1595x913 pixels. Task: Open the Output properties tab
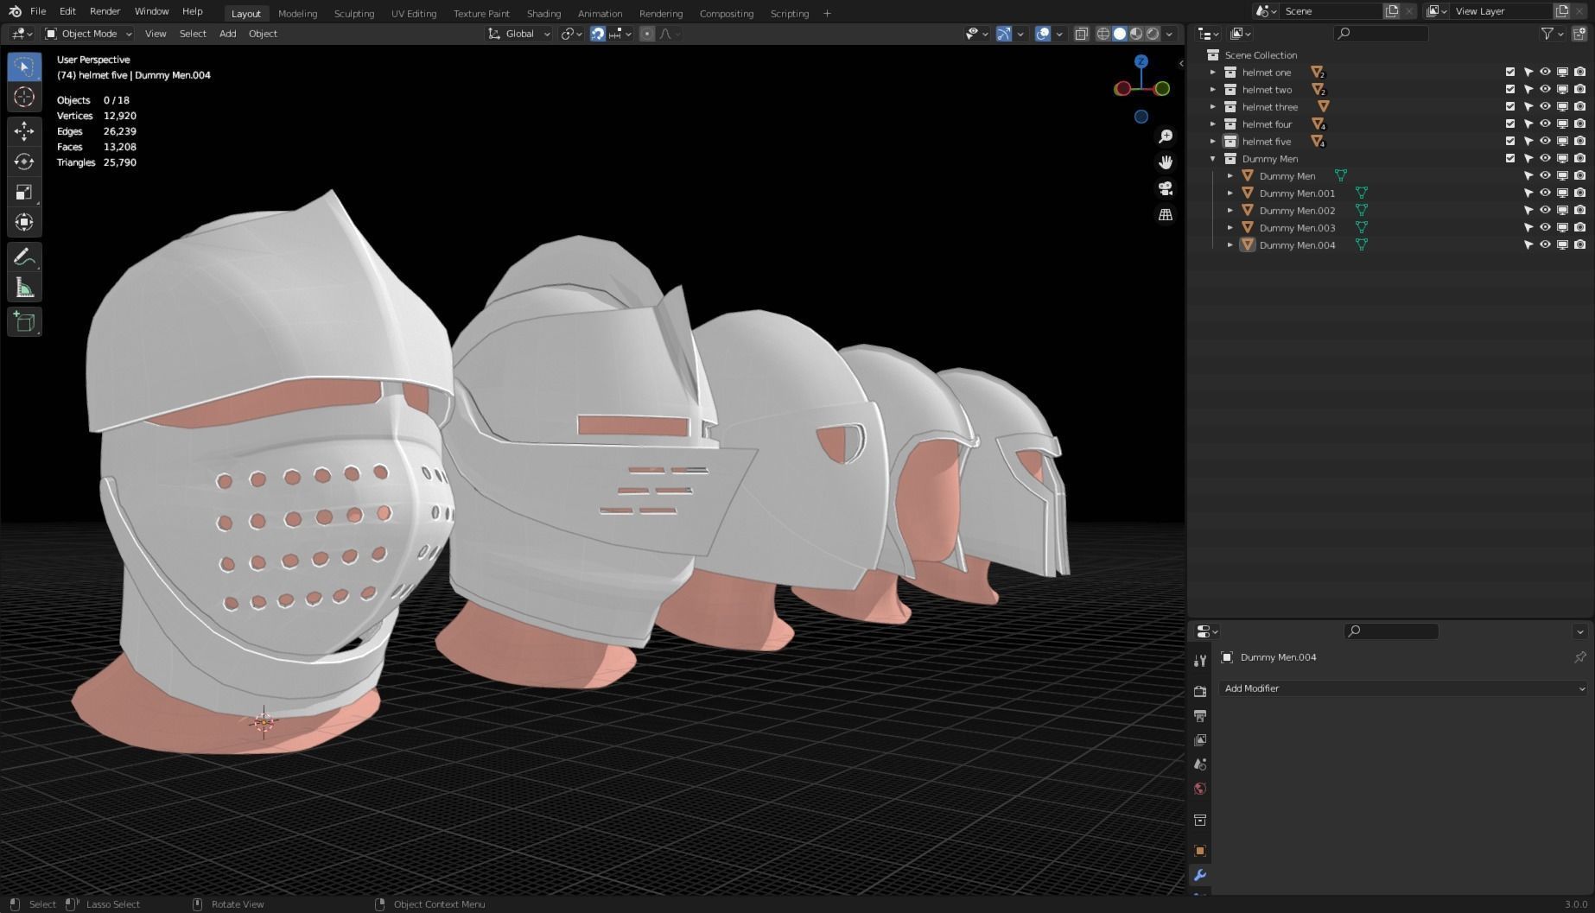point(1200,716)
